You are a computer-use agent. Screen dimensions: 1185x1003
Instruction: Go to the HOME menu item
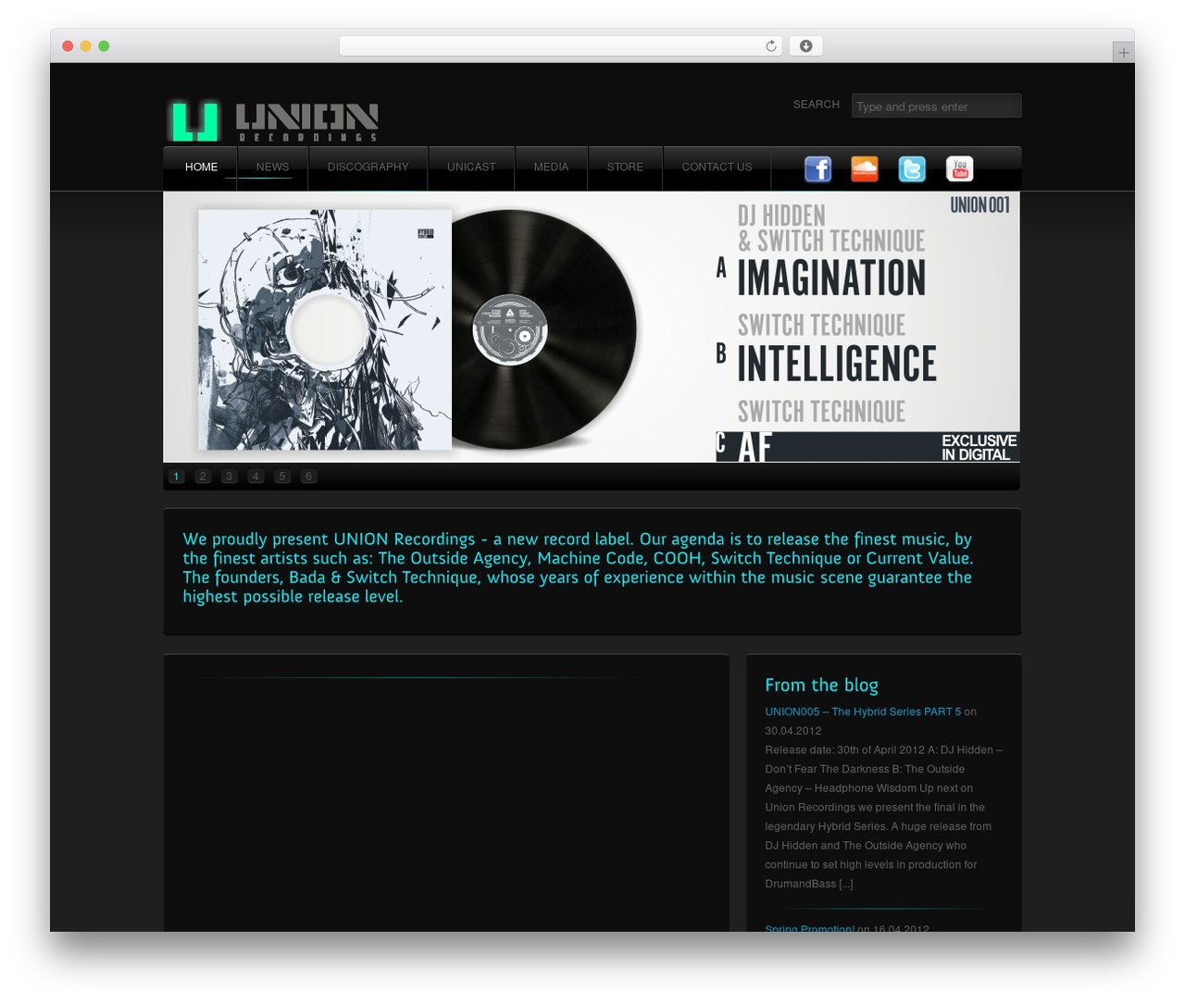(201, 167)
